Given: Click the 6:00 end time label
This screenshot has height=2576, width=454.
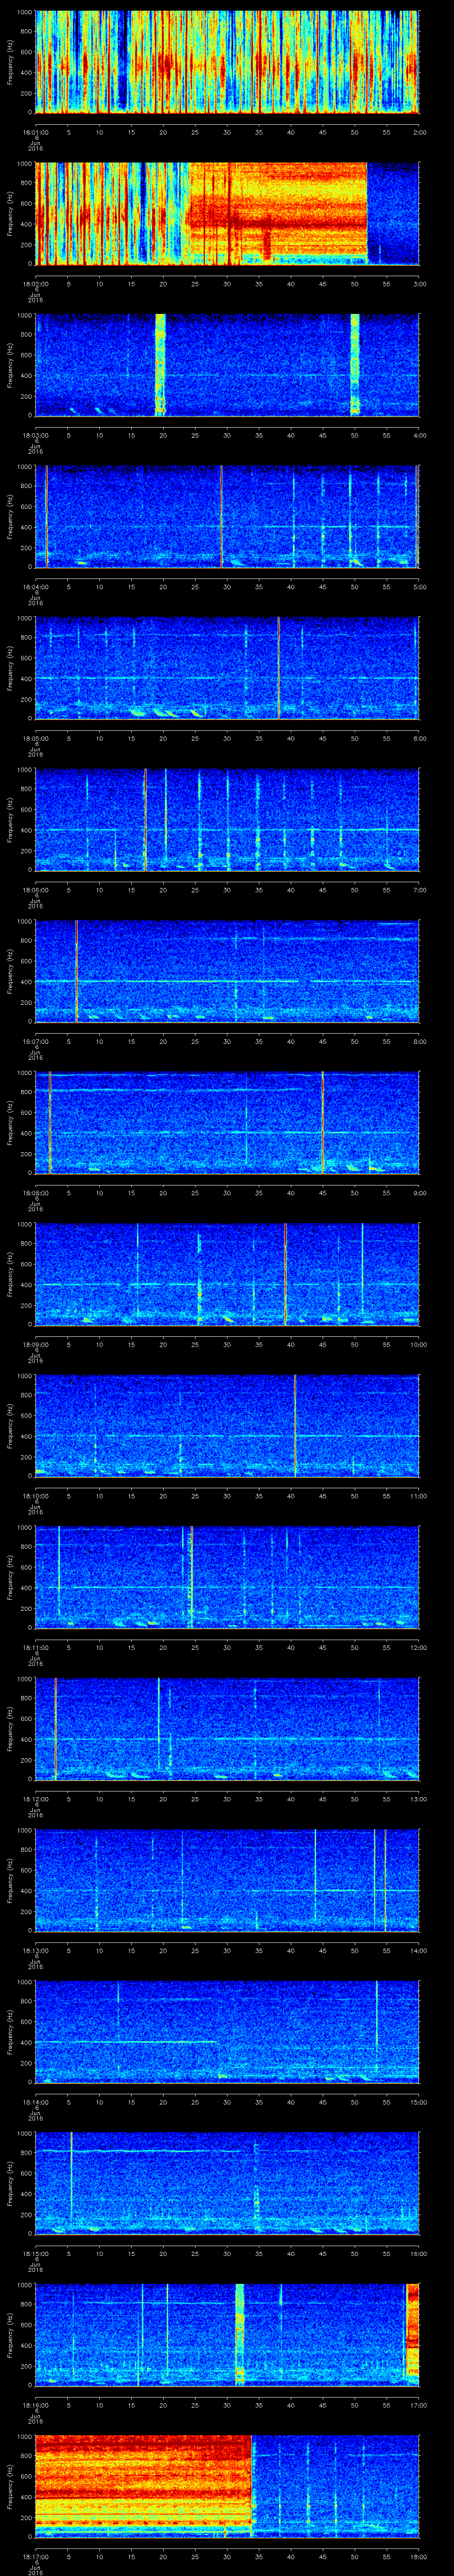Looking at the screenshot, I should click(419, 739).
